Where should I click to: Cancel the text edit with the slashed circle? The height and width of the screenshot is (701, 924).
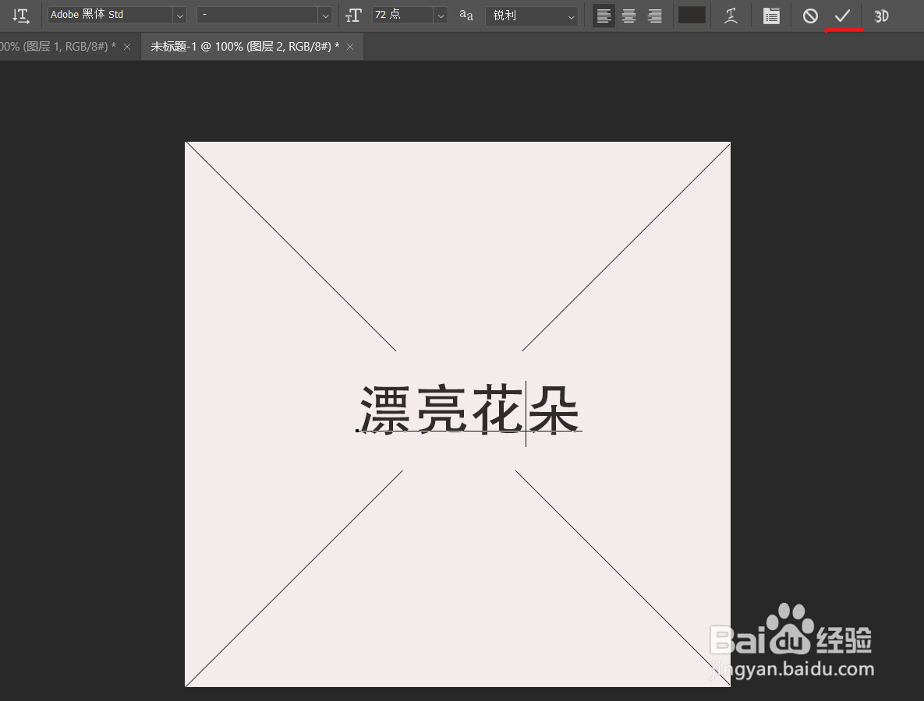(810, 16)
